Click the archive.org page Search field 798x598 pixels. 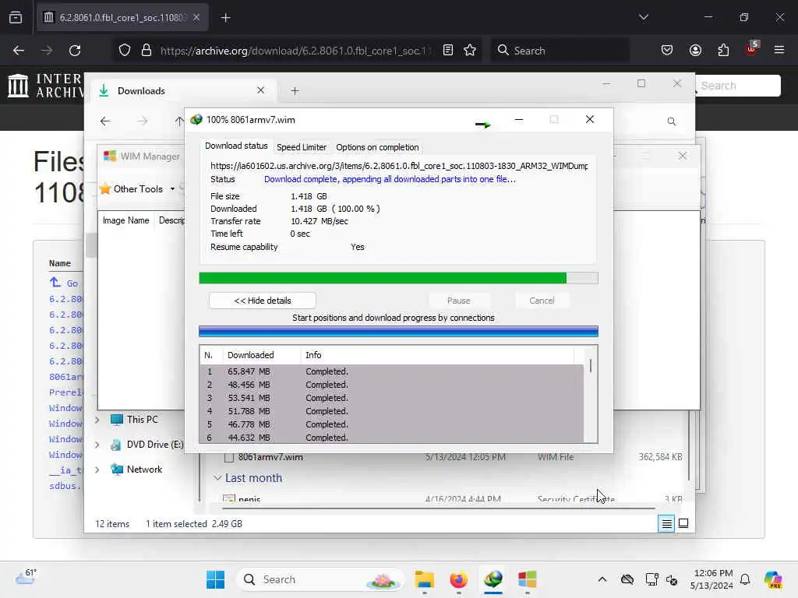click(x=737, y=86)
